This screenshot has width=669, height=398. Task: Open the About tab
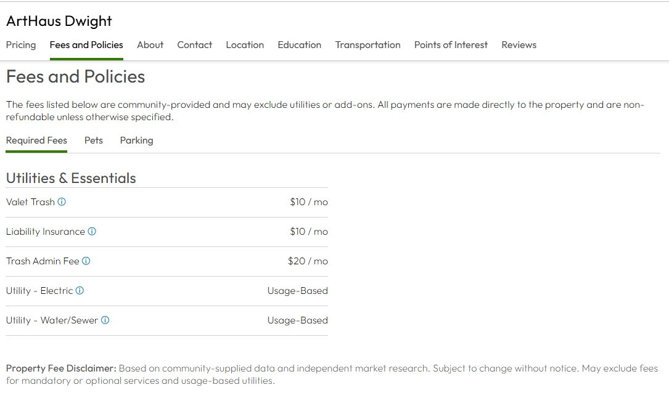click(150, 45)
